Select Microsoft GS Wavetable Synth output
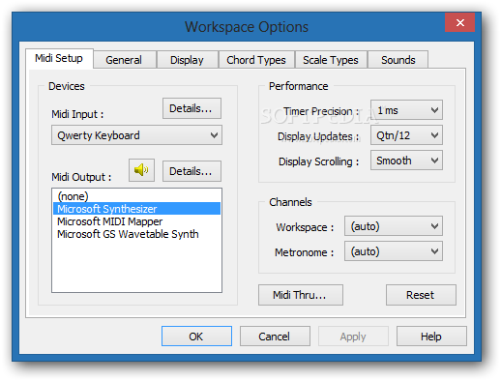The height and width of the screenshot is (381, 501). 136,234
